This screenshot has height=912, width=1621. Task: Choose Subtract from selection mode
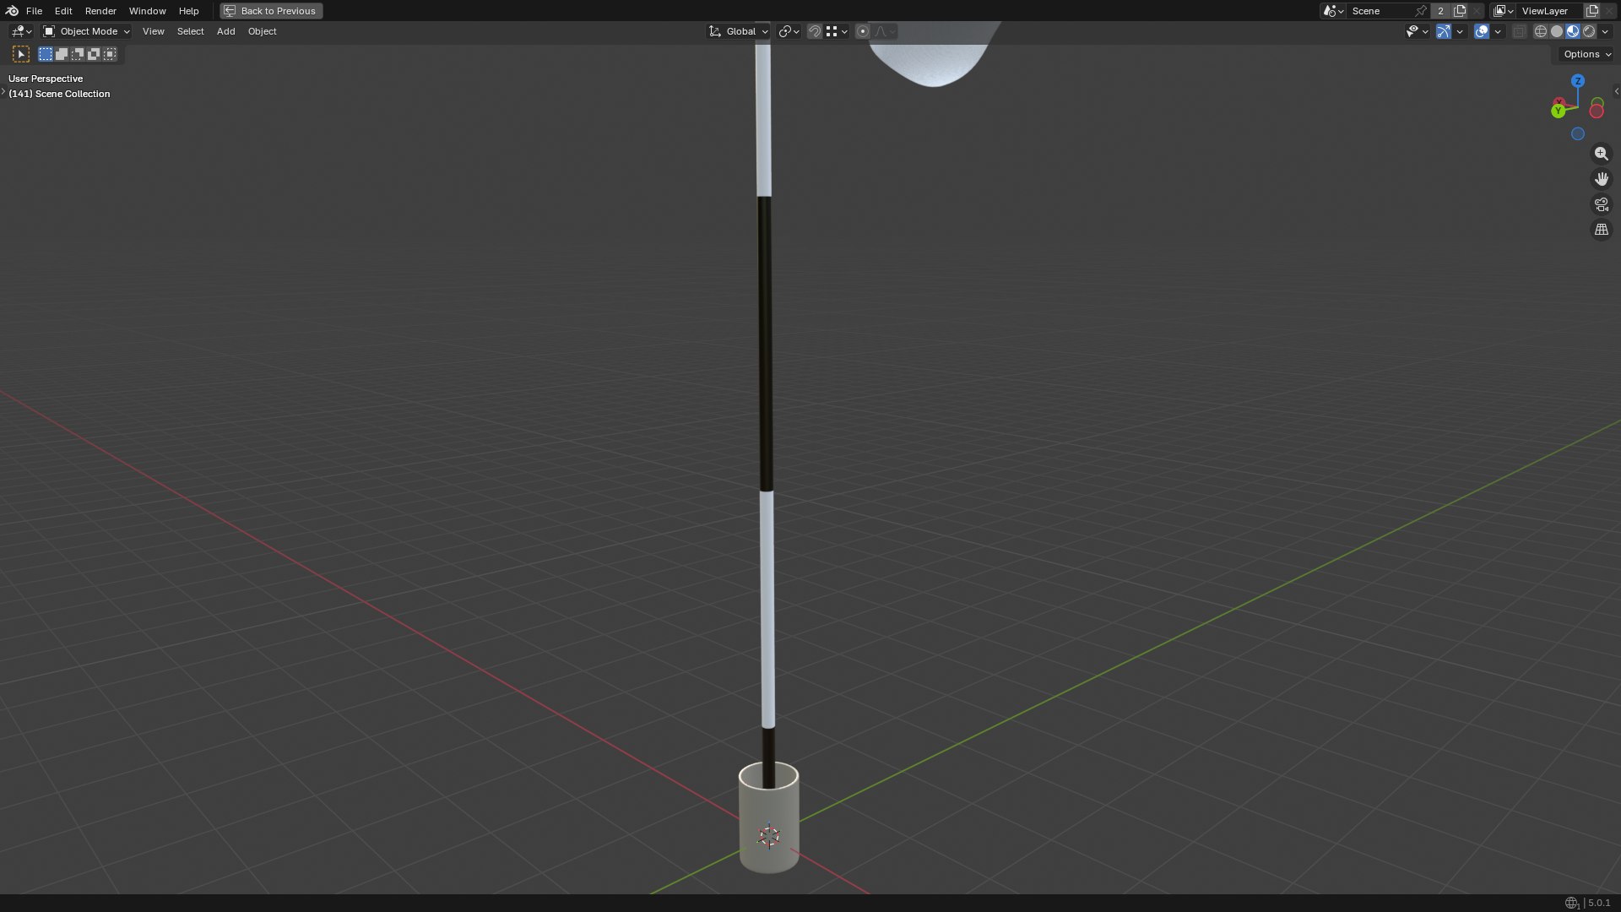(78, 54)
